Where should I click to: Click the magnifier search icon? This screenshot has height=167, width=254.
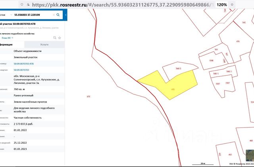coord(58,15)
